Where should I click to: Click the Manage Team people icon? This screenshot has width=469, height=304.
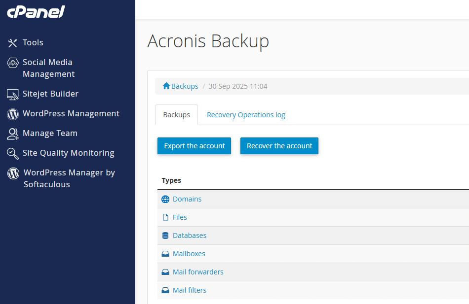13,133
